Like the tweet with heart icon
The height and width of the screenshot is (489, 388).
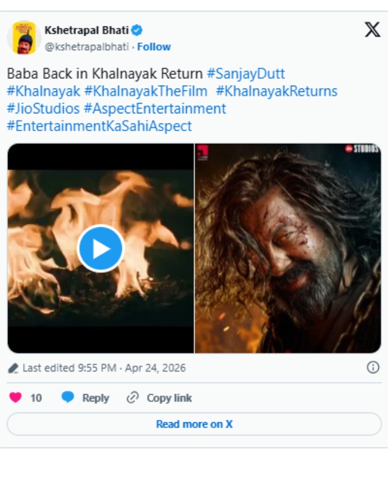[16, 398]
